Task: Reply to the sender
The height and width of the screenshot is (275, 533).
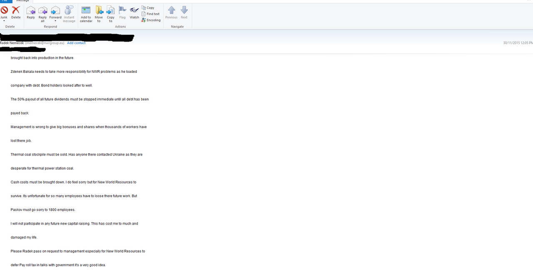Action: (31, 12)
